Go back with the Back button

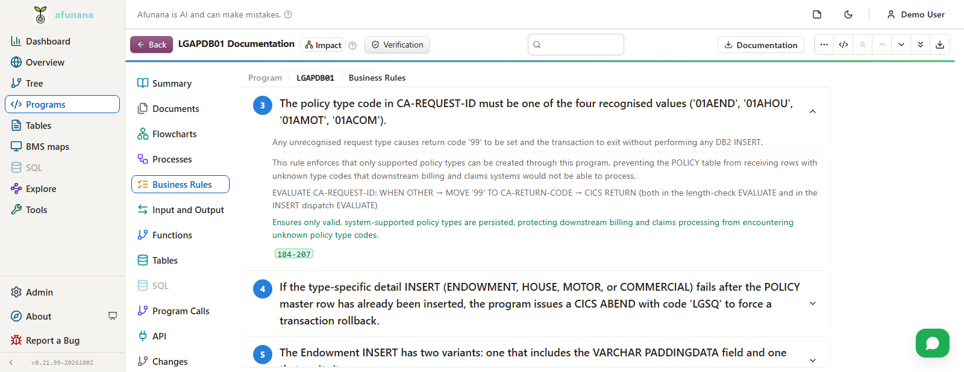click(152, 45)
